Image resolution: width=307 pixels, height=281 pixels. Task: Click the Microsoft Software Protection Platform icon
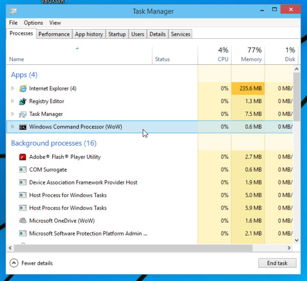[x=23, y=233]
